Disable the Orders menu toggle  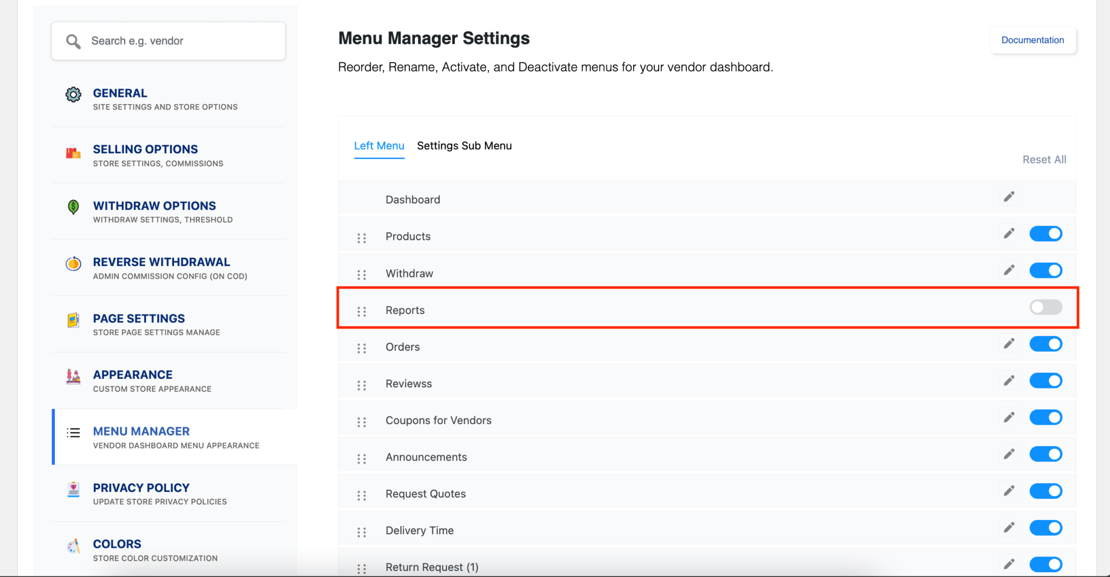(x=1045, y=343)
